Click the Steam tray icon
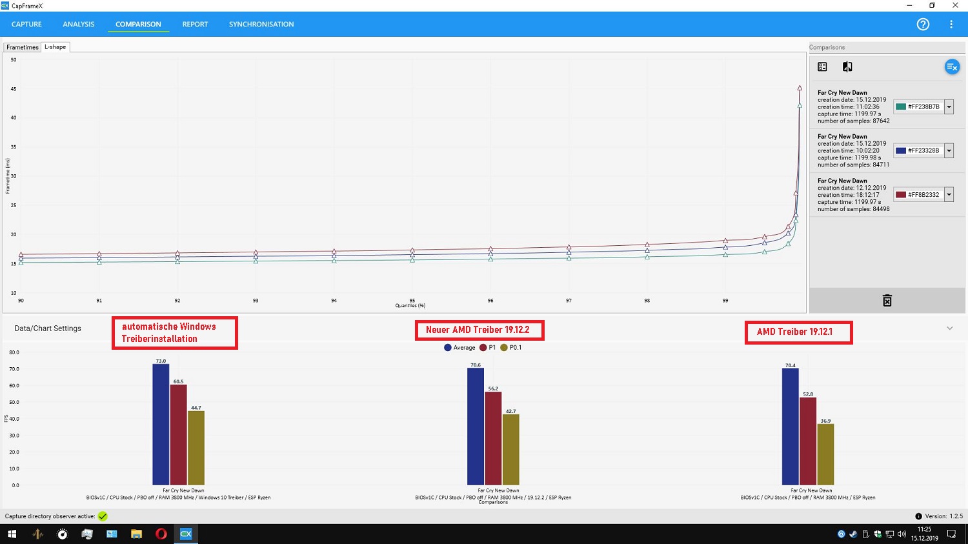Viewport: 968px width, 544px height. 853,534
